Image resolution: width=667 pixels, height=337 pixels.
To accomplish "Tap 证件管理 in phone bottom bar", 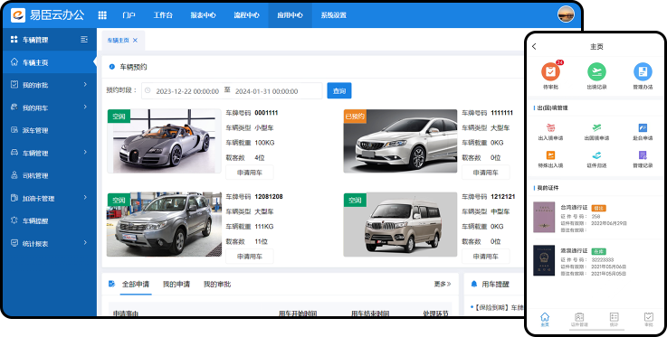I will pyautogui.click(x=579, y=320).
